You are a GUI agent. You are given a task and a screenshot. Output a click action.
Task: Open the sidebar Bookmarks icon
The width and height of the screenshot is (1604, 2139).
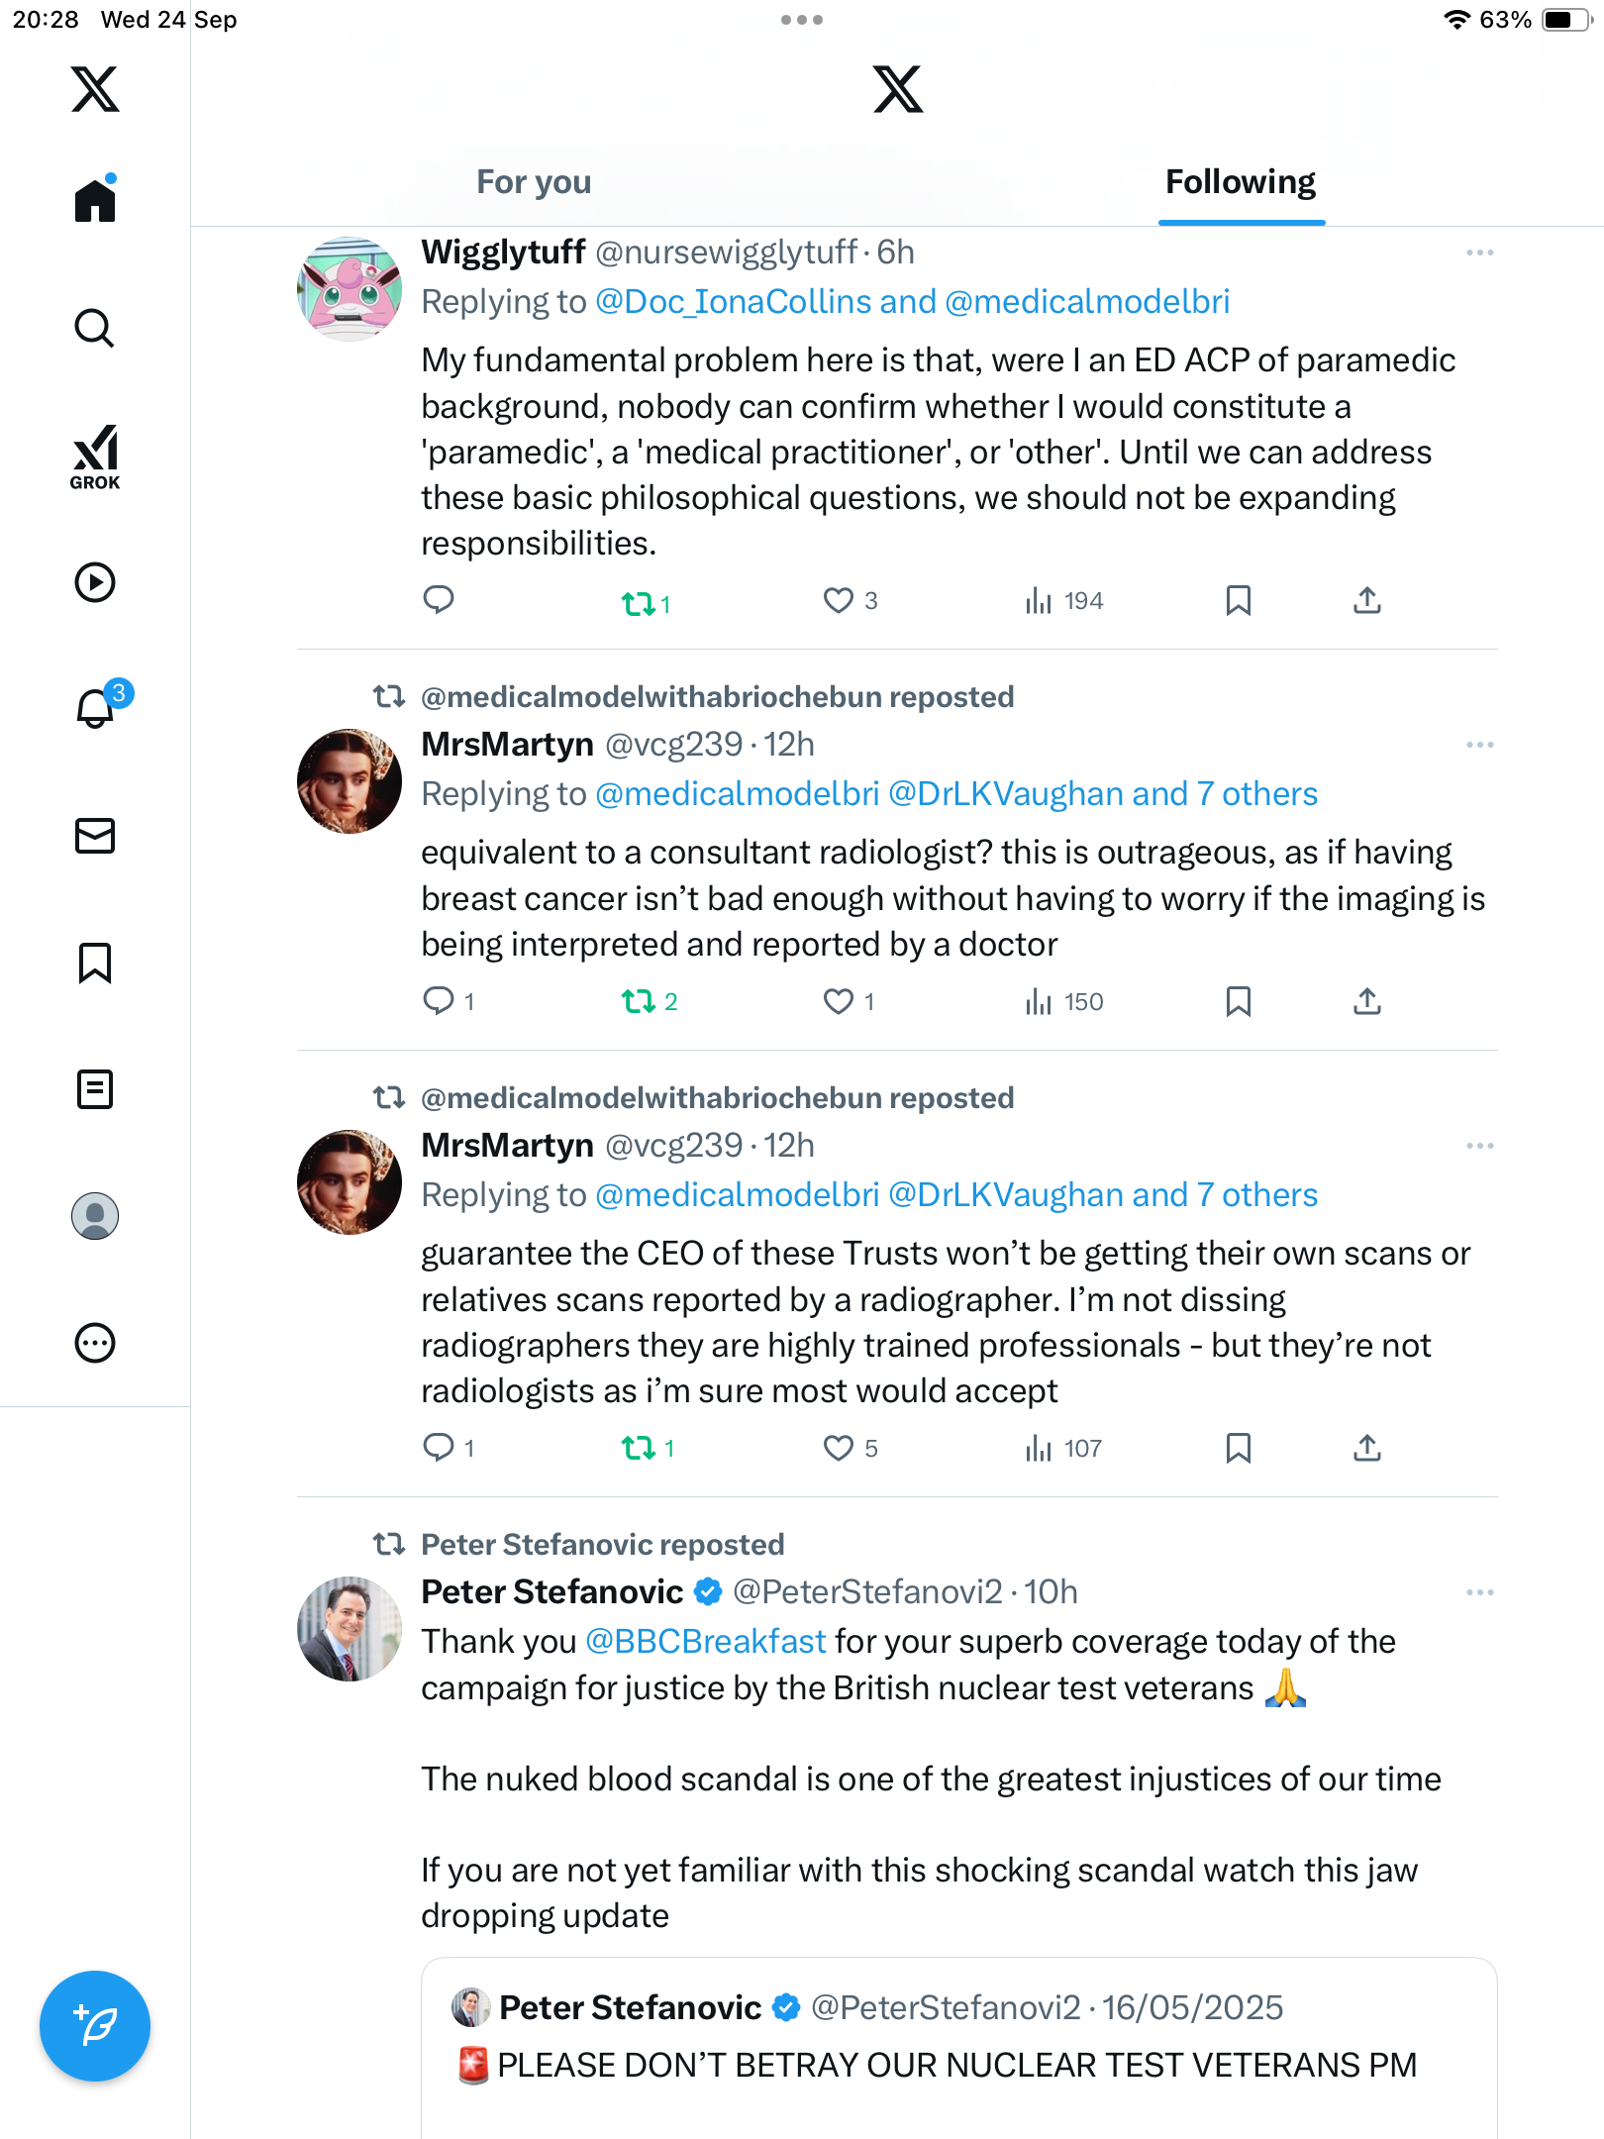95,963
